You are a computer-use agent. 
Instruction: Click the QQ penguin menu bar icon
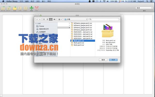90,1
